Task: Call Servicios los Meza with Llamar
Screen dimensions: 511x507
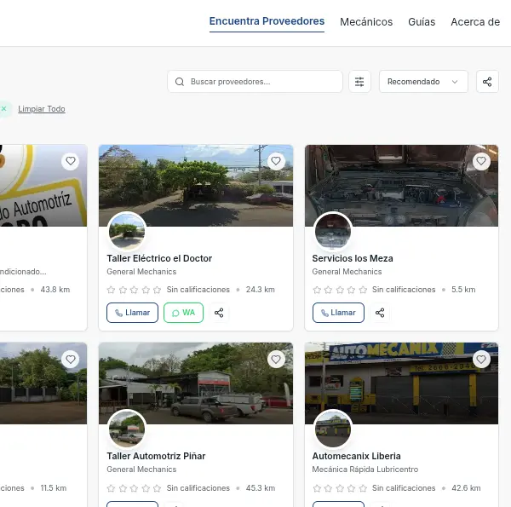Action: 338,313
